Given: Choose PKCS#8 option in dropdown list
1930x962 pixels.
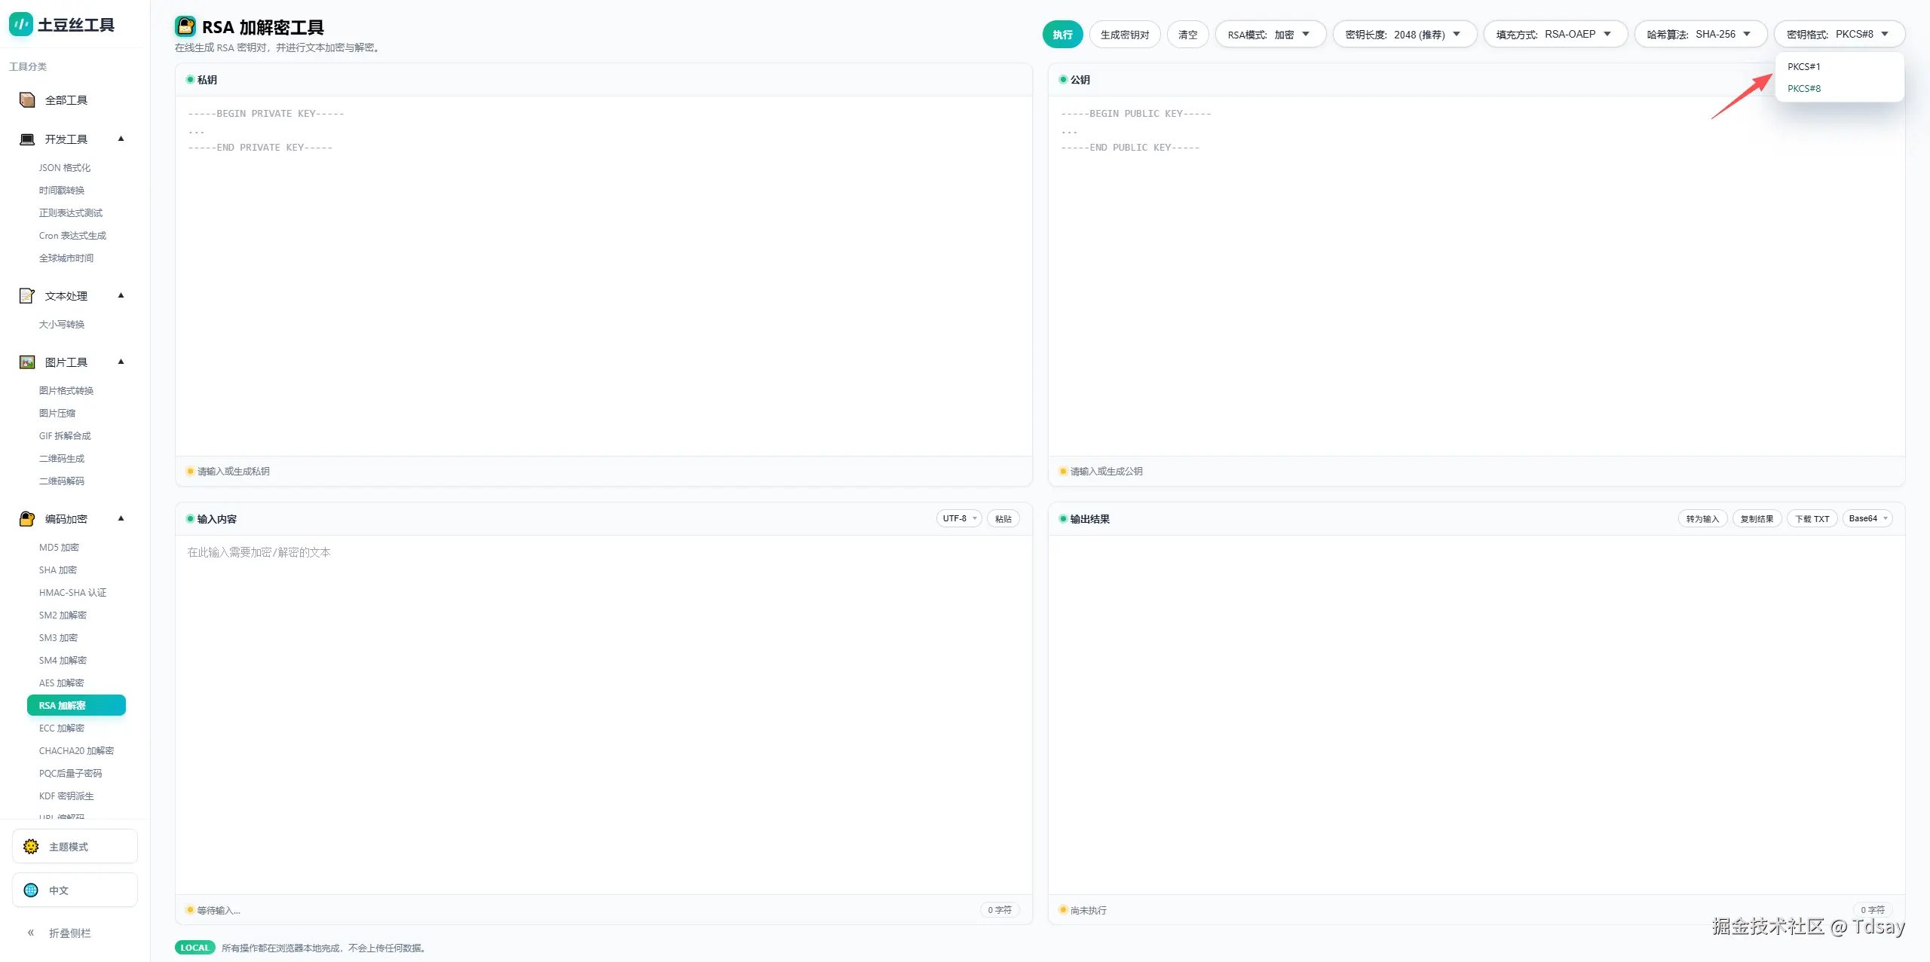Looking at the screenshot, I should [1803, 89].
